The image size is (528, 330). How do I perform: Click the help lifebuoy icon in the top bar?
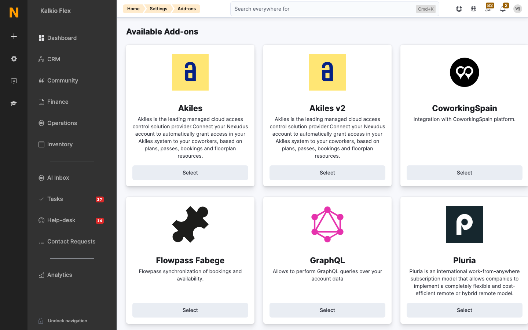459,9
